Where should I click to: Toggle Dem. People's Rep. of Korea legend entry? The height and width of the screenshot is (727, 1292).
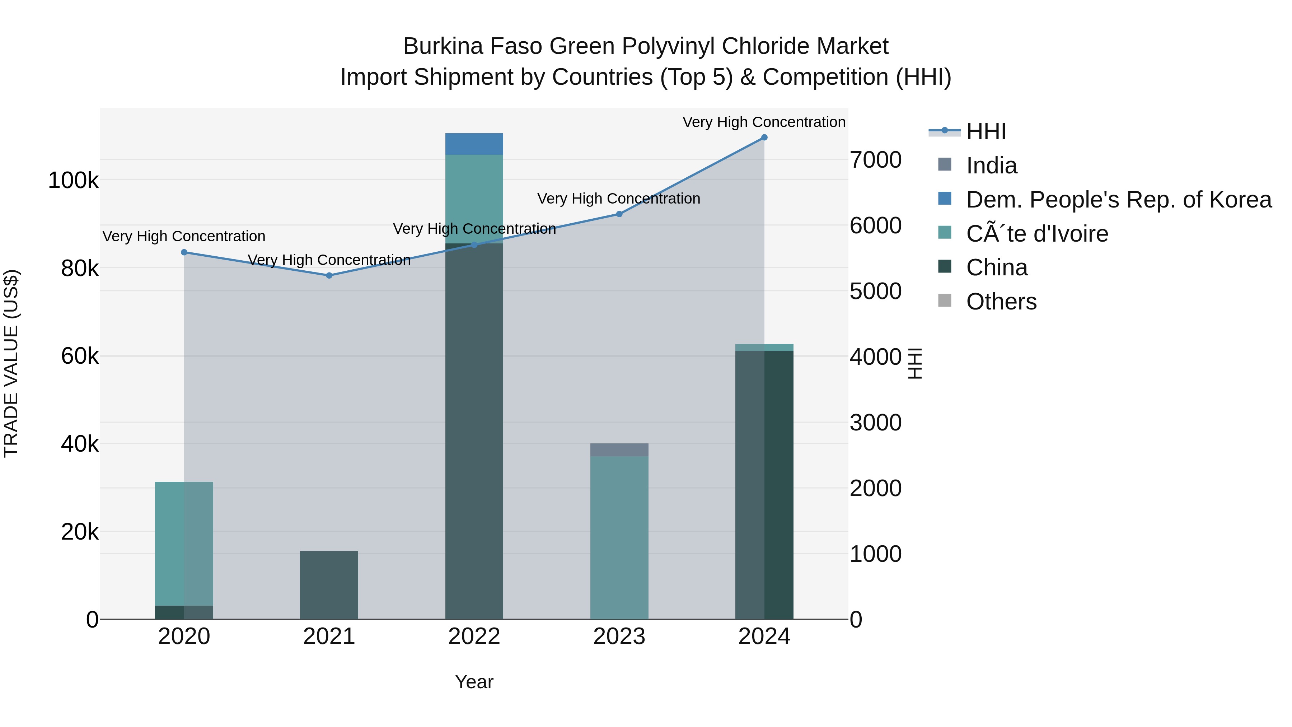tap(1105, 200)
